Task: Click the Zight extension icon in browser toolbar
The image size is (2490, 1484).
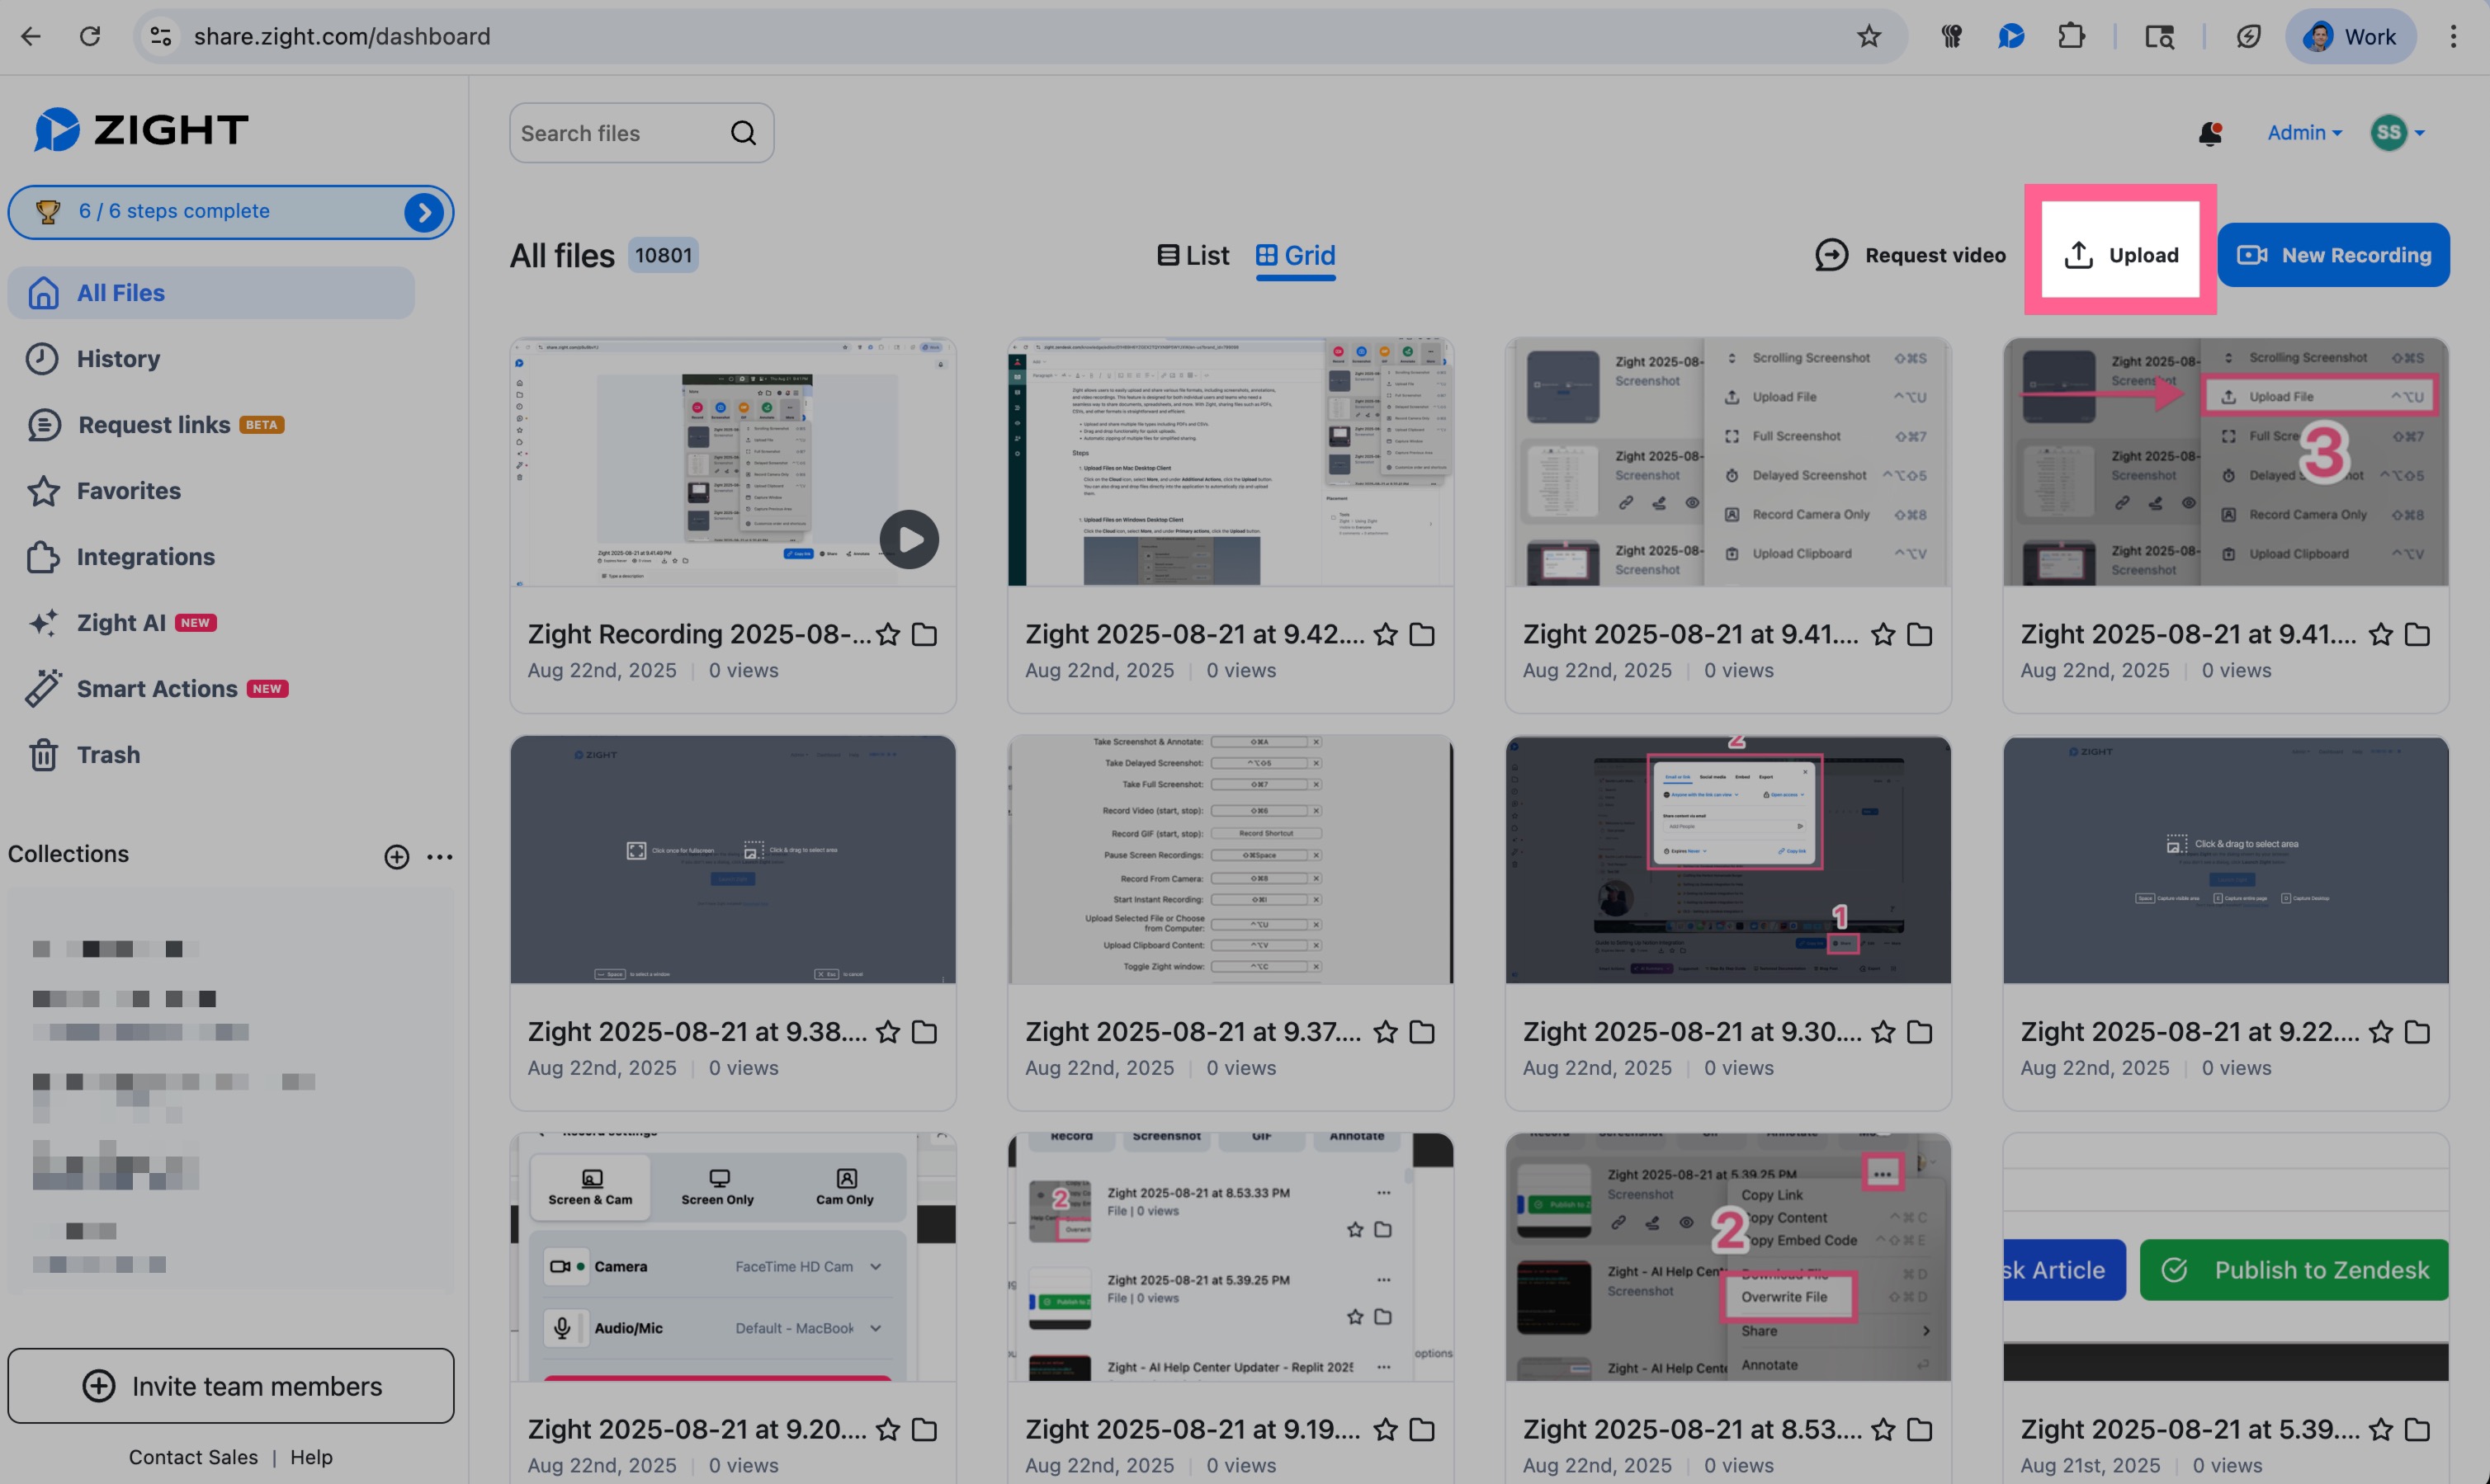Action: coord(2010,37)
